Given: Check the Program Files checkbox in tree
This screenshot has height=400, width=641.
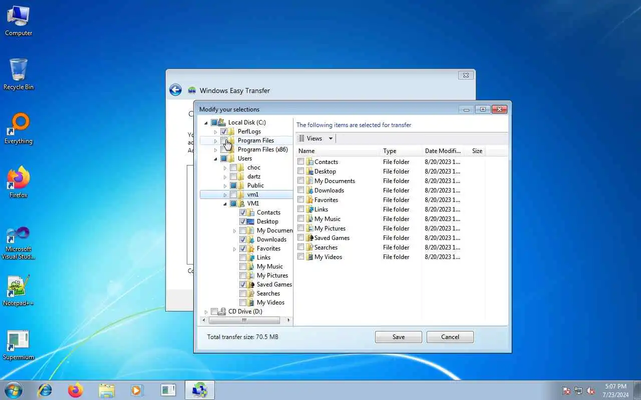Looking at the screenshot, I should 224,140.
